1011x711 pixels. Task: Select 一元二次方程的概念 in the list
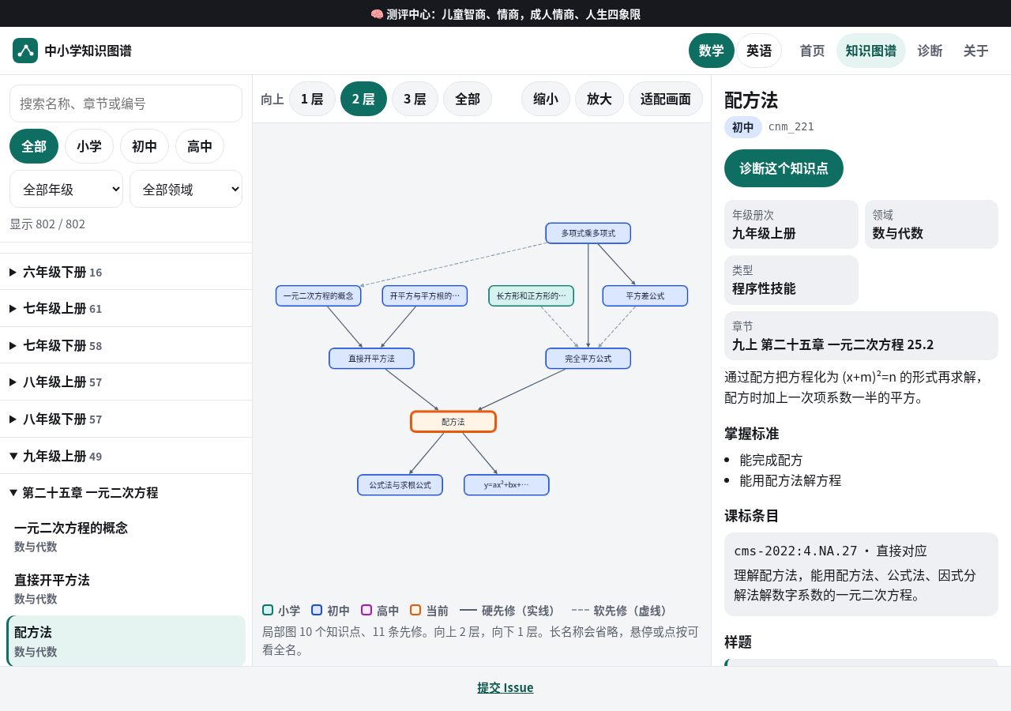coord(126,536)
